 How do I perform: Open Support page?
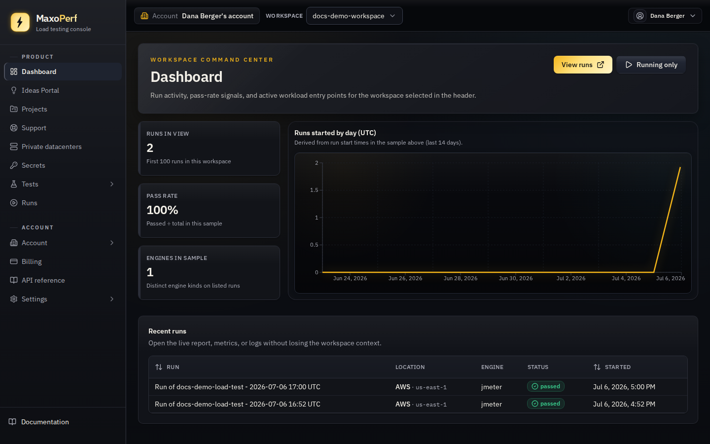63,128
